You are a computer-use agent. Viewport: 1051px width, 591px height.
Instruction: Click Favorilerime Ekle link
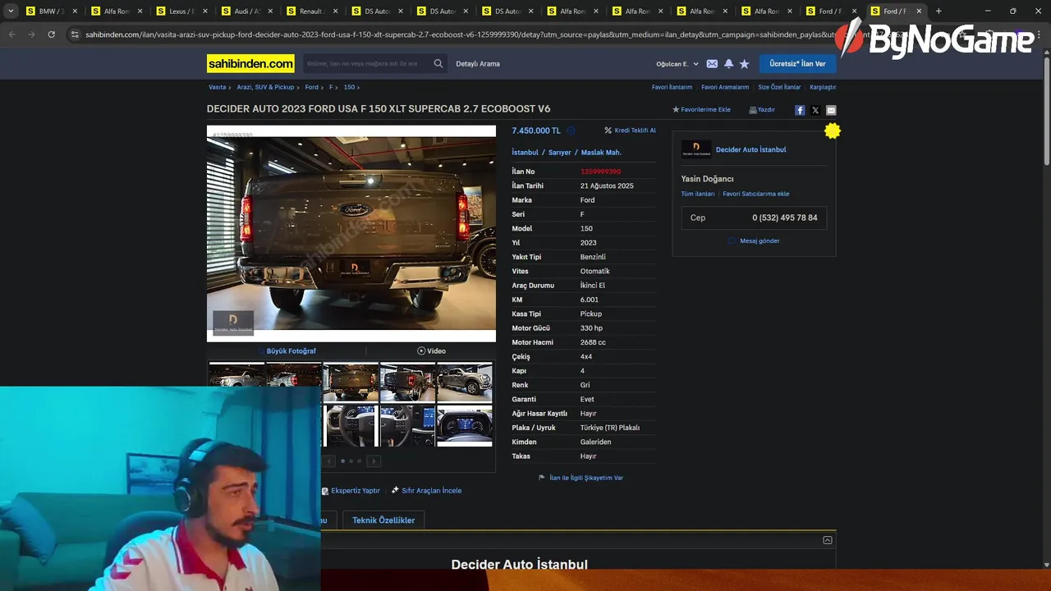701,110
